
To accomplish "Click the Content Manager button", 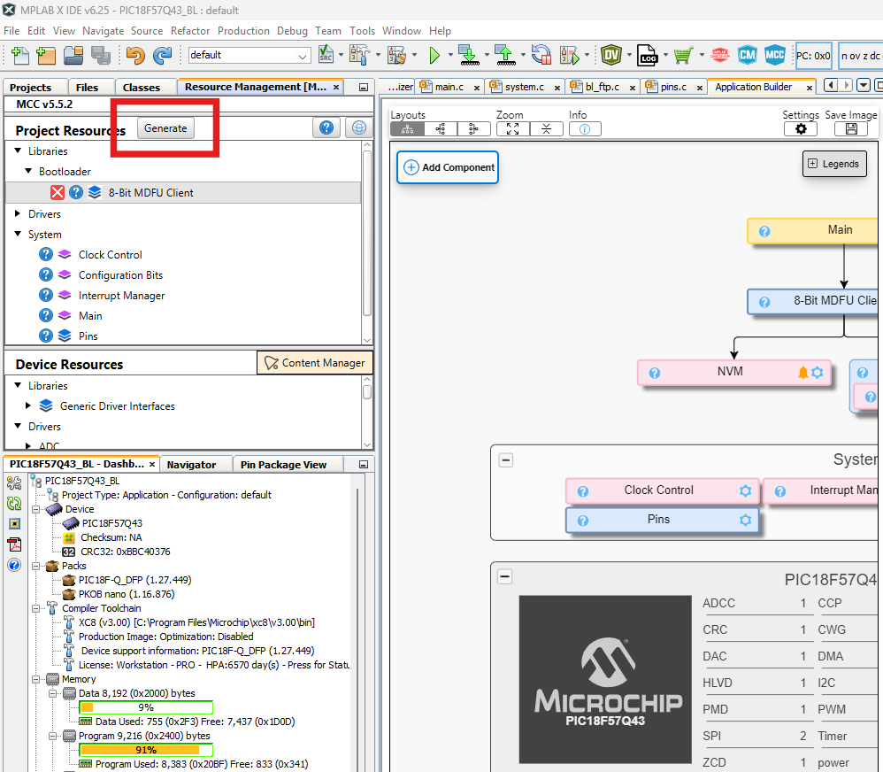I will [314, 363].
